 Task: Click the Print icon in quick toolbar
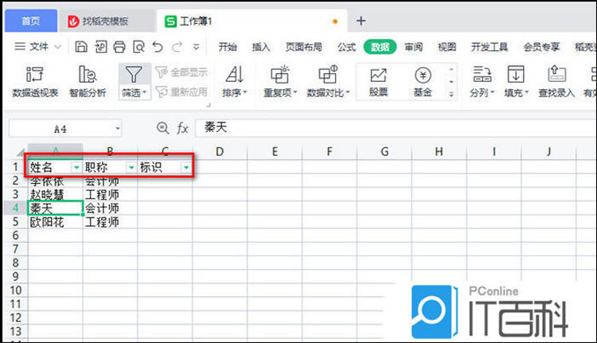(x=119, y=47)
